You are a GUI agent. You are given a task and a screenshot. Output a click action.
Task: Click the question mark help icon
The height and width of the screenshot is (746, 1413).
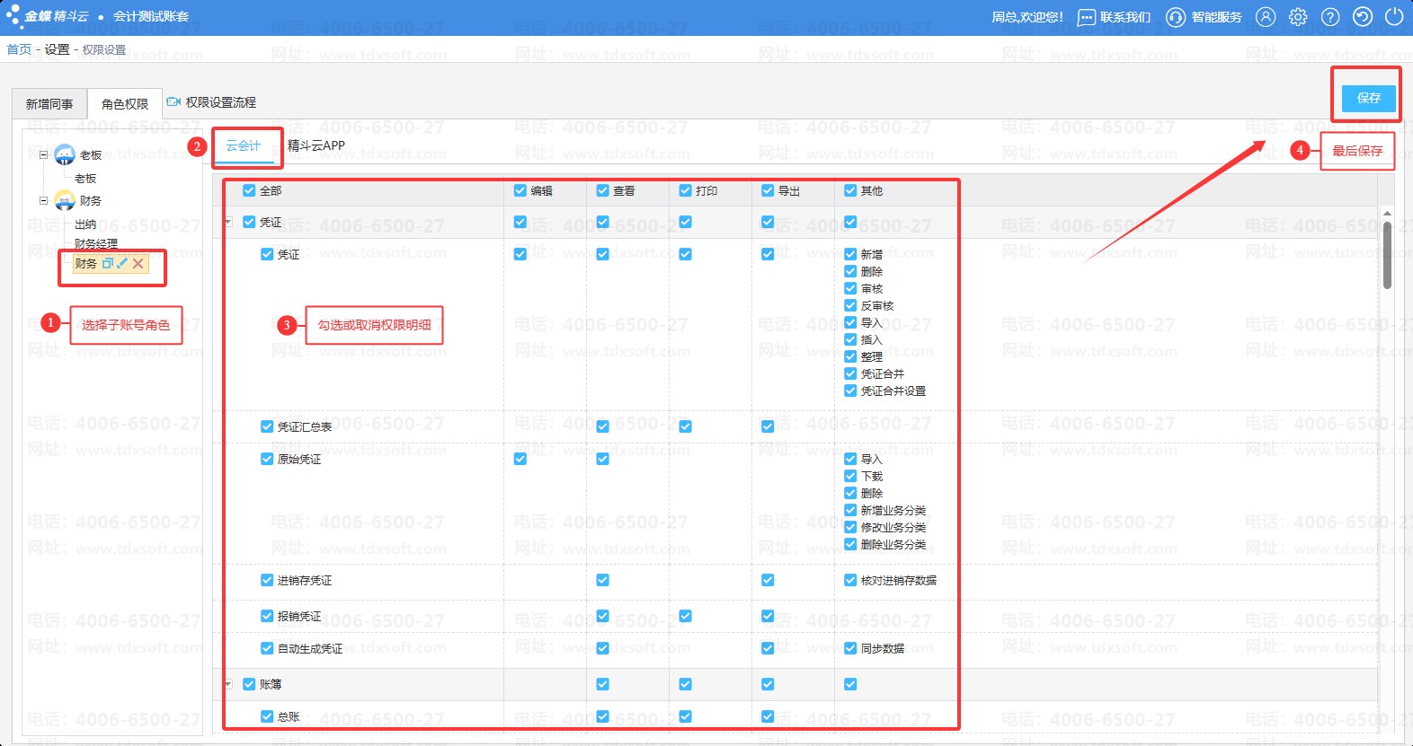pos(1330,17)
